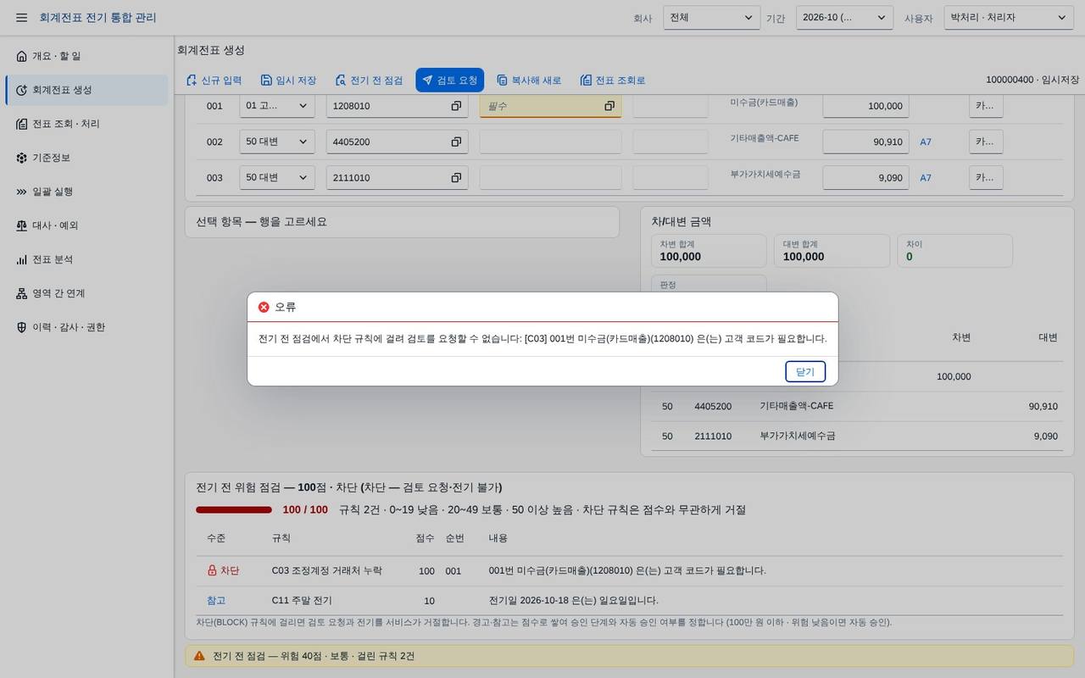Image resolution: width=1085 pixels, height=678 pixels.
Task: Click the hamburger menu icon
Action: click(x=21, y=18)
